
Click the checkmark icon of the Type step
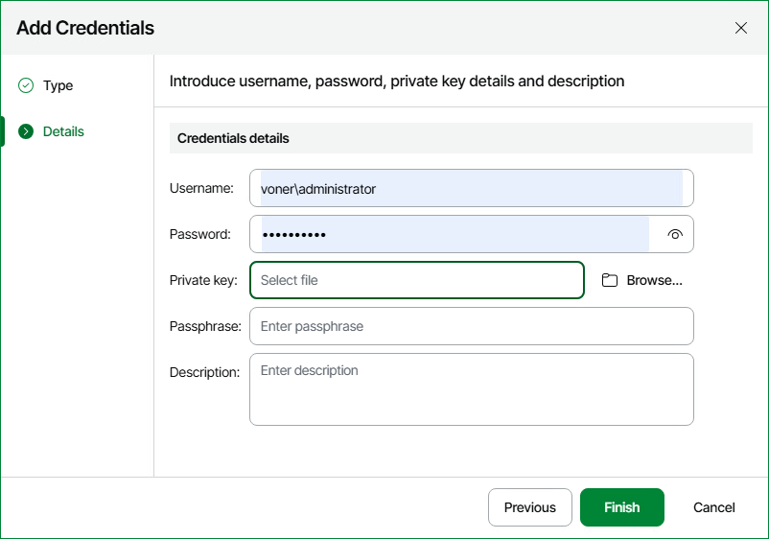click(26, 85)
